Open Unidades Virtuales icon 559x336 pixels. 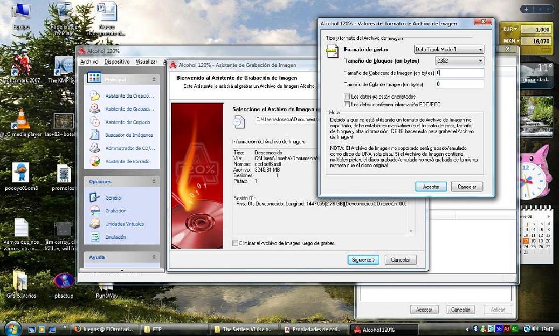pos(95,224)
